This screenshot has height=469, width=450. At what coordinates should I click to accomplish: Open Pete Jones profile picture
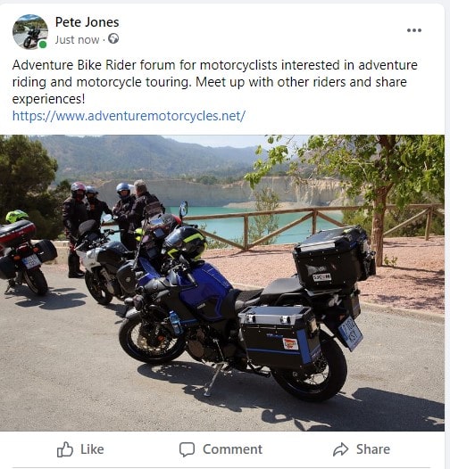30,32
